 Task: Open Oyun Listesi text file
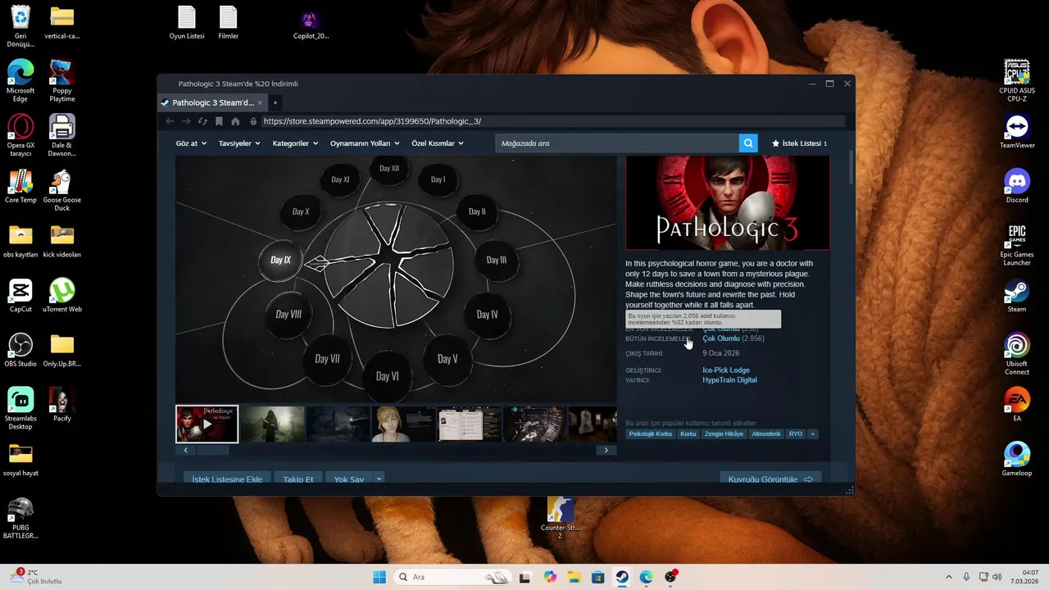click(187, 22)
